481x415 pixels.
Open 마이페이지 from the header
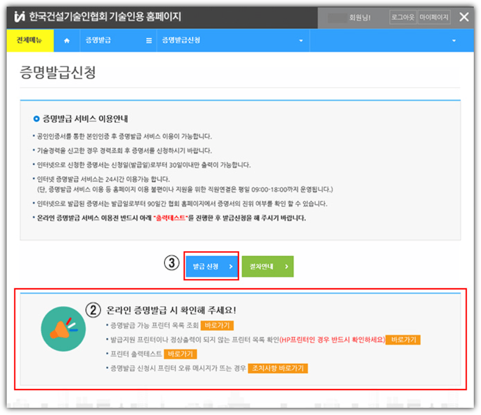click(x=434, y=17)
